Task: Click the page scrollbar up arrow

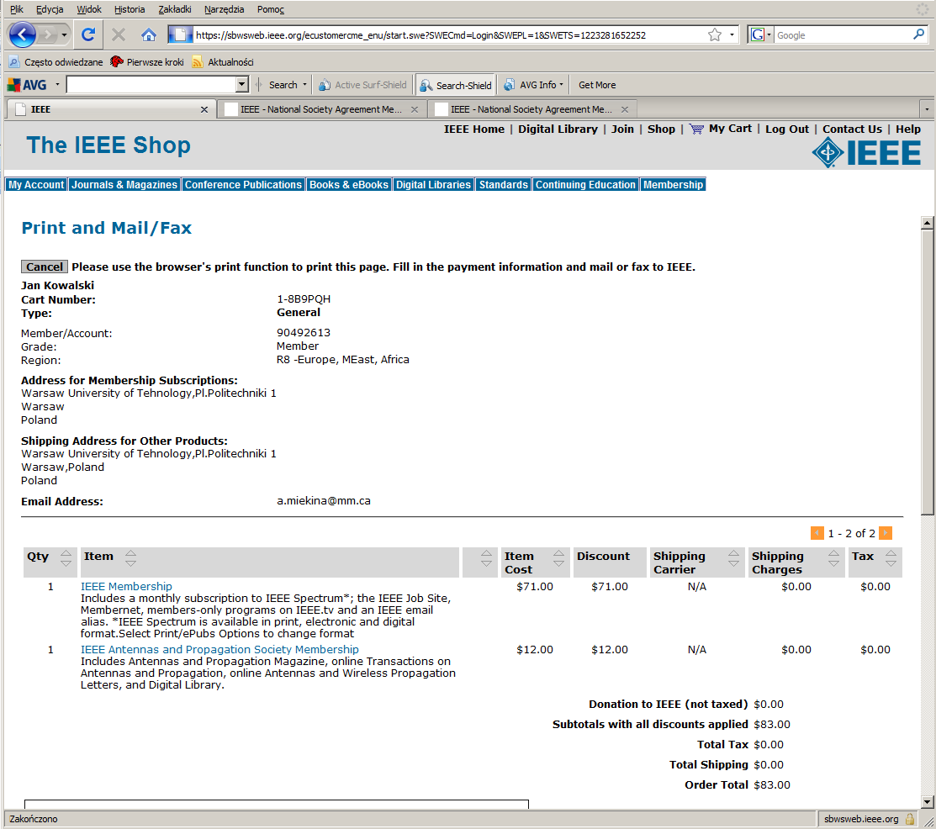Action: pos(927,223)
